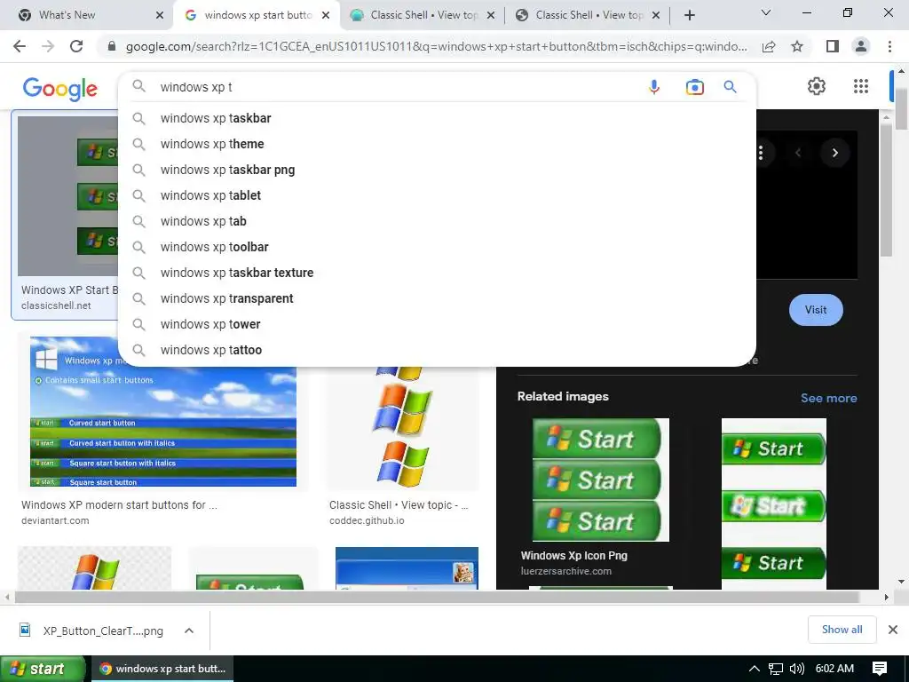Choose suggestion windows xp tablet
909x682 pixels.
[x=437, y=195]
